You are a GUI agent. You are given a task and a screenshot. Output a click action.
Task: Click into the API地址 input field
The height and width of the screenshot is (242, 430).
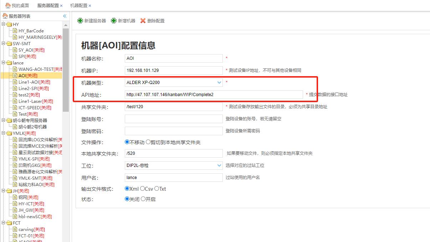coord(213,95)
